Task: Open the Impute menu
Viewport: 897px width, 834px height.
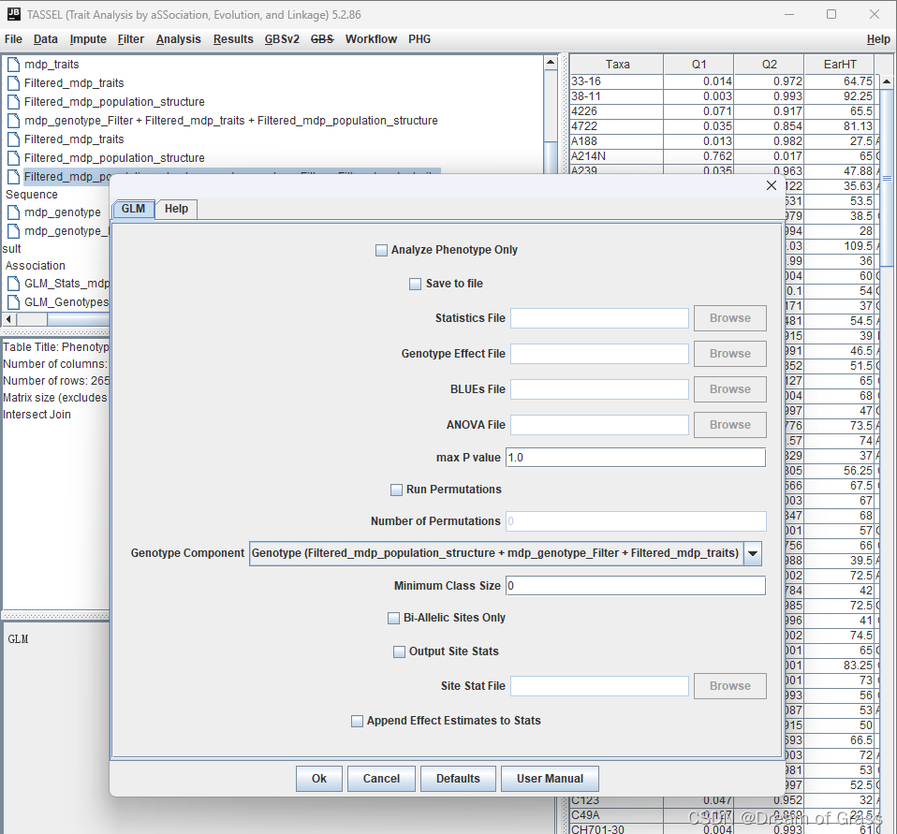Action: (x=88, y=39)
